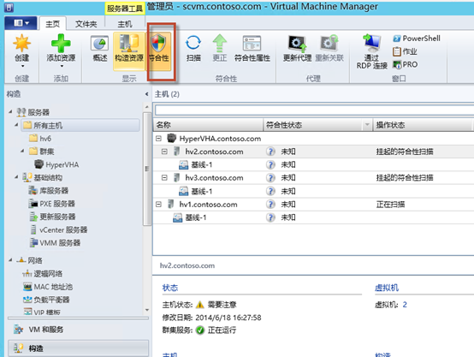Click the PRO ribbon button
474x357 pixels.
tap(405, 64)
